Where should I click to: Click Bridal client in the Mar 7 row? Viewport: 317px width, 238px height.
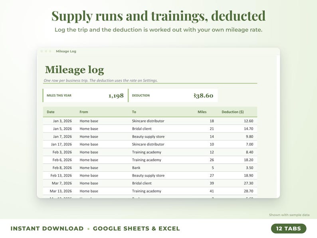pos(142,183)
